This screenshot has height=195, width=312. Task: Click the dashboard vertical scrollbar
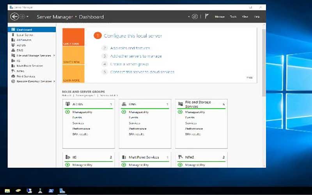click(x=264, y=62)
